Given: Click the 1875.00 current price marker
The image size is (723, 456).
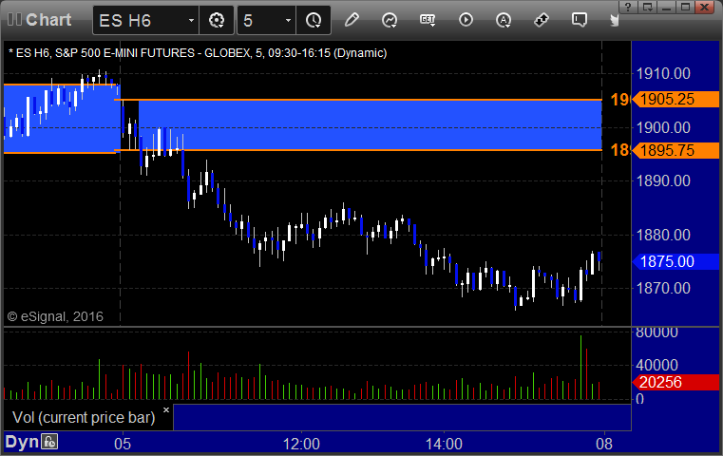Looking at the screenshot, I should pyautogui.click(x=675, y=261).
